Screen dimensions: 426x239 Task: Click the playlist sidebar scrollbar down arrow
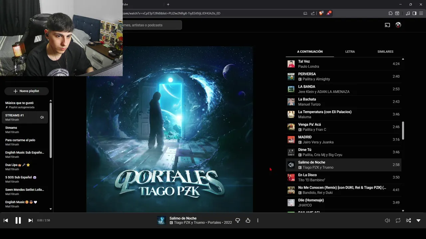[x=51, y=209]
